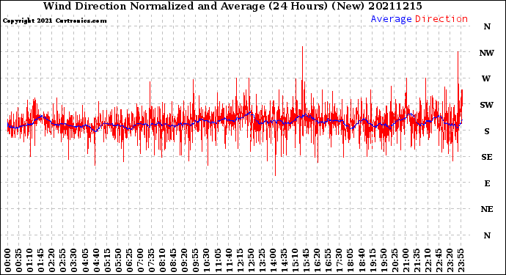Click the 23:20 time axis label
The image size is (506, 275).
[450, 260]
